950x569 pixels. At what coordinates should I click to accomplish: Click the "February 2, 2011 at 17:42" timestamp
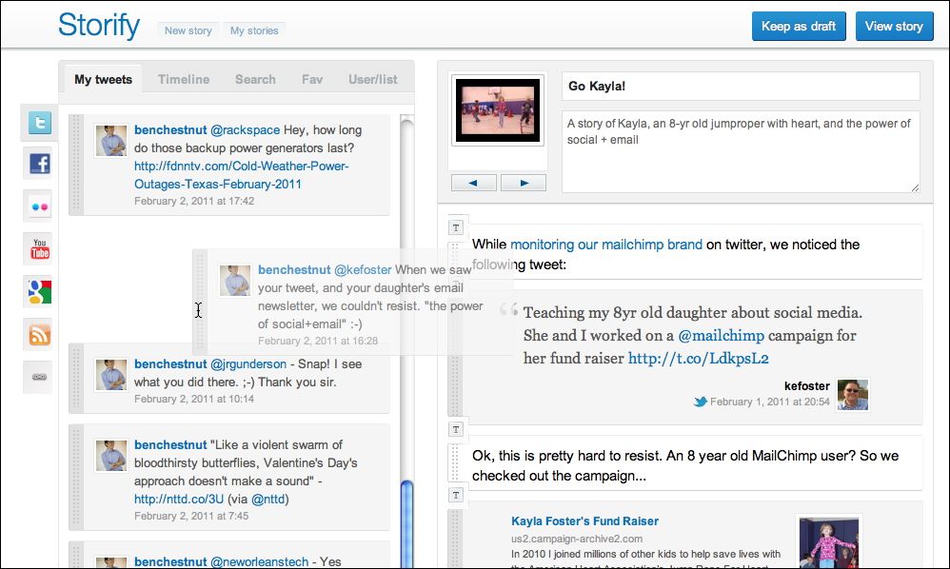[194, 201]
